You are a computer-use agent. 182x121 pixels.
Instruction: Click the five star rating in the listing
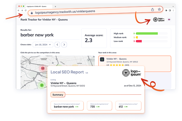pos(117,65)
